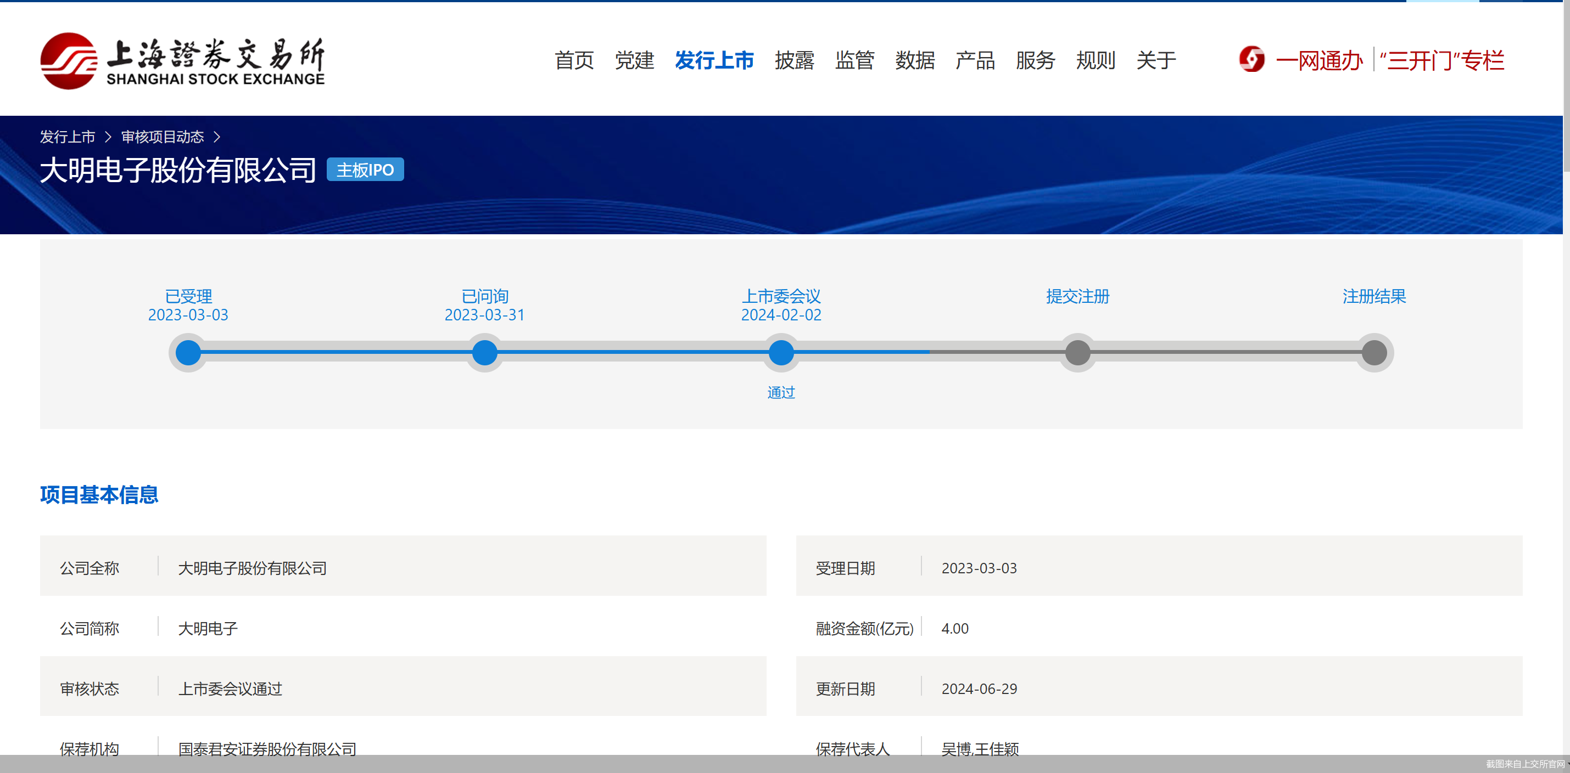Open the "三开门"专栏 link
The image size is (1570, 773).
tap(1442, 60)
